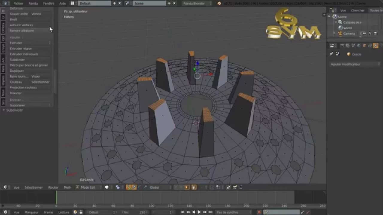This screenshot has height=215, width=383.
Task: Select the translate manipulator arrow icon
Action: coord(134,187)
